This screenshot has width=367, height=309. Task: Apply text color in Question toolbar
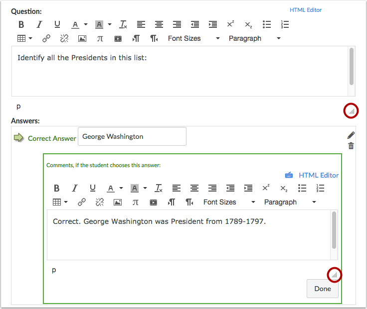(75, 24)
